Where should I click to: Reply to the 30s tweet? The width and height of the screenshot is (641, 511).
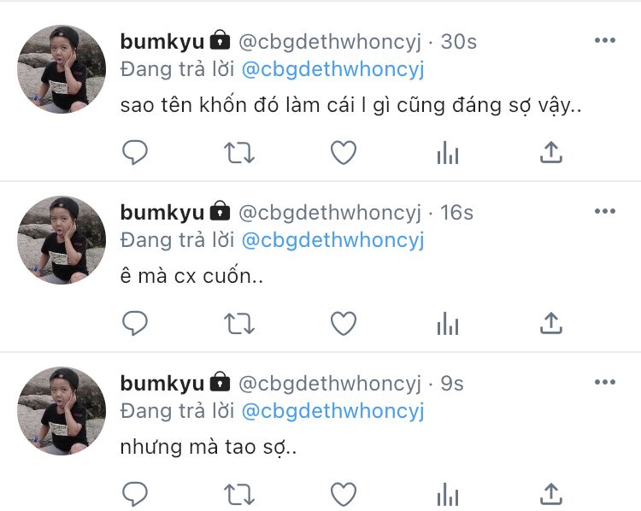pos(135,152)
